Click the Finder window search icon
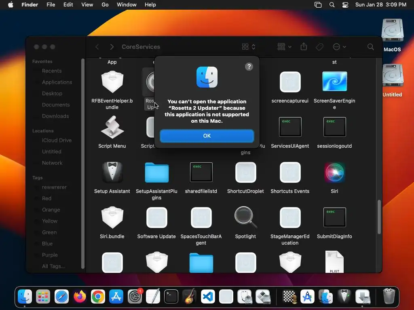Screen dimensions: 414x310 (371, 47)
